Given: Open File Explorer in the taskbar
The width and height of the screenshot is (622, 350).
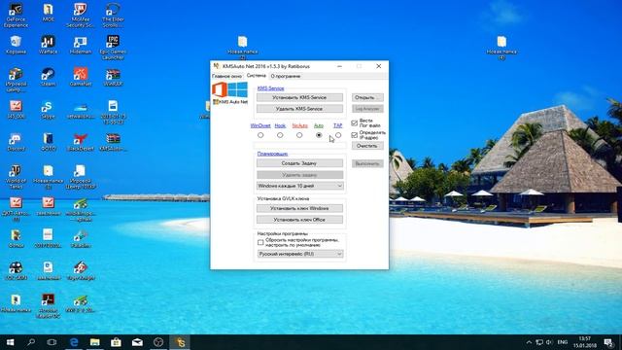Looking at the screenshot, I should pyautogui.click(x=95, y=342).
